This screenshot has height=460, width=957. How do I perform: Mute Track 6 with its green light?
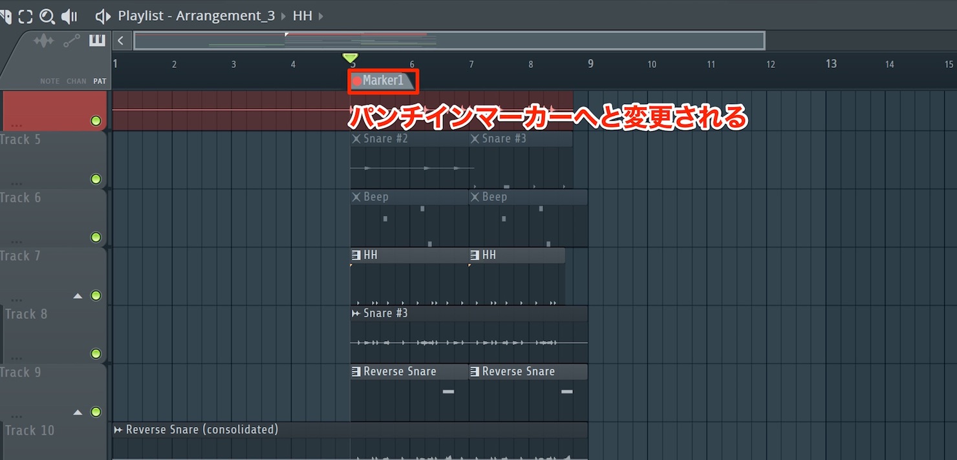click(96, 237)
